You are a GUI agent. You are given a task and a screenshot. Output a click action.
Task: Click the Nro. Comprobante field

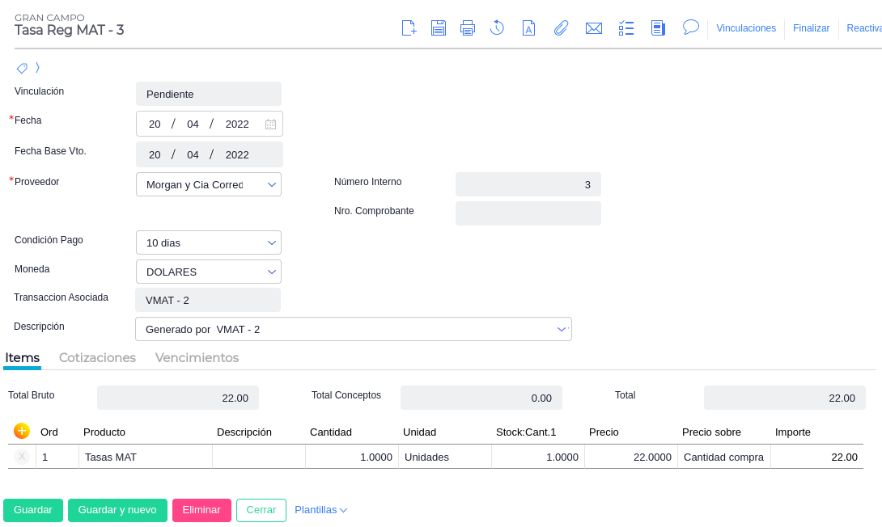click(x=528, y=213)
